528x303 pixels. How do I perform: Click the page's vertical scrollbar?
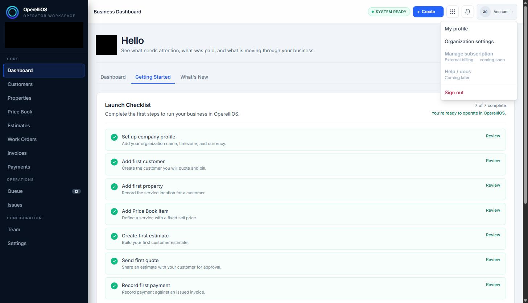(526, 101)
